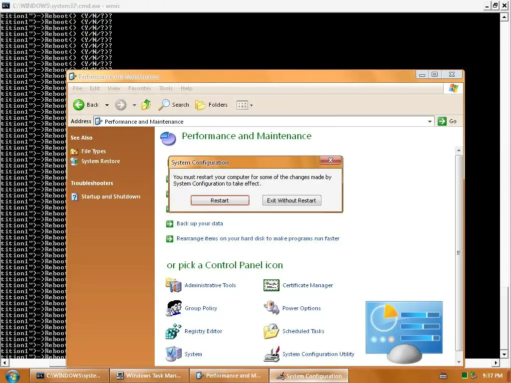
Task: Click the Group Policy icon
Action: tap(174, 308)
